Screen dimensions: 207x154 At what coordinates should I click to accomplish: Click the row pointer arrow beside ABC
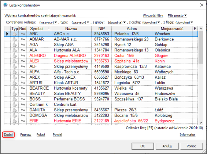click(x=7, y=34)
